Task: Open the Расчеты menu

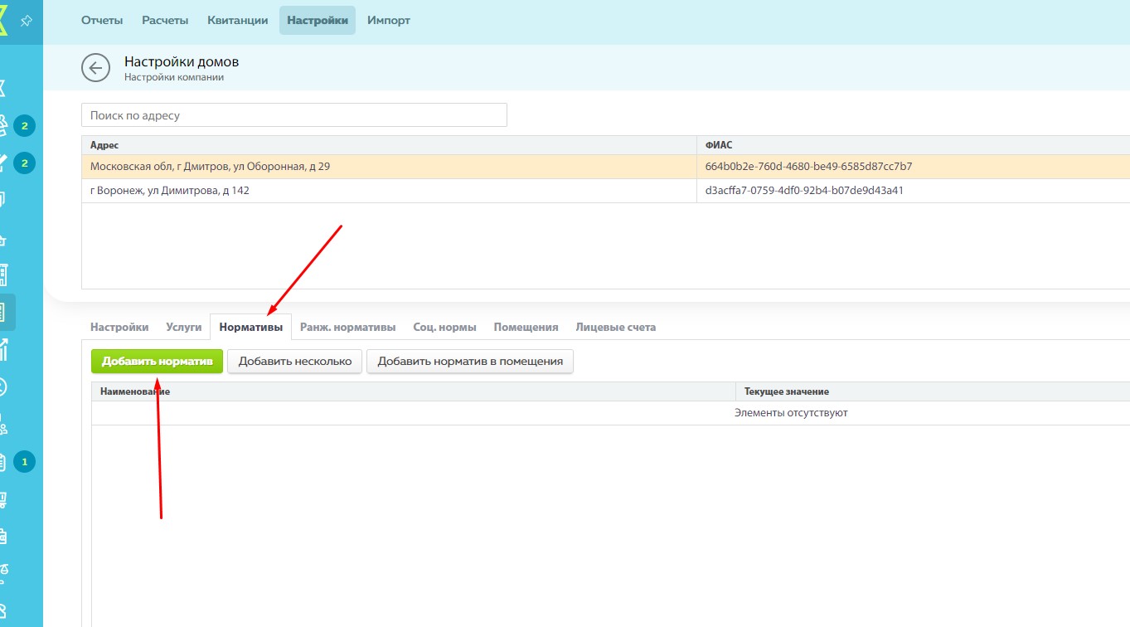Action: click(x=165, y=20)
